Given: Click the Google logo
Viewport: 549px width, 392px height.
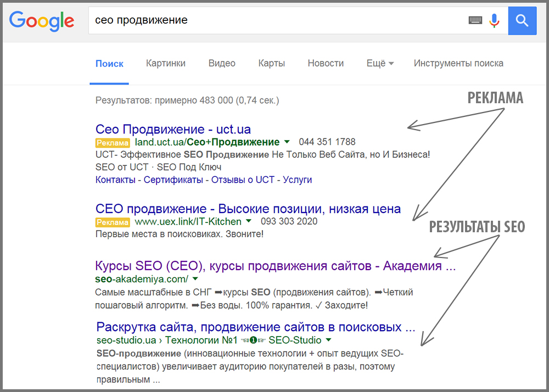Looking at the screenshot, I should click(41, 21).
